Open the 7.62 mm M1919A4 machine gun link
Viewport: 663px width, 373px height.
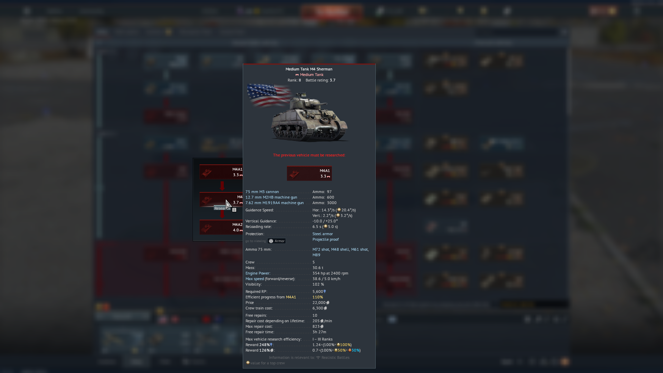pos(275,203)
